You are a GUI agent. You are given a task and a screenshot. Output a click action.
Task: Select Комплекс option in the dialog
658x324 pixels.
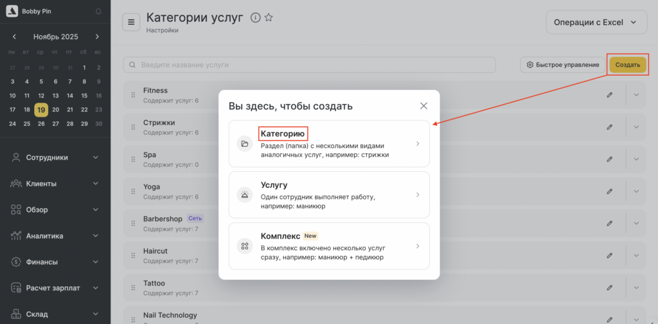(x=329, y=246)
